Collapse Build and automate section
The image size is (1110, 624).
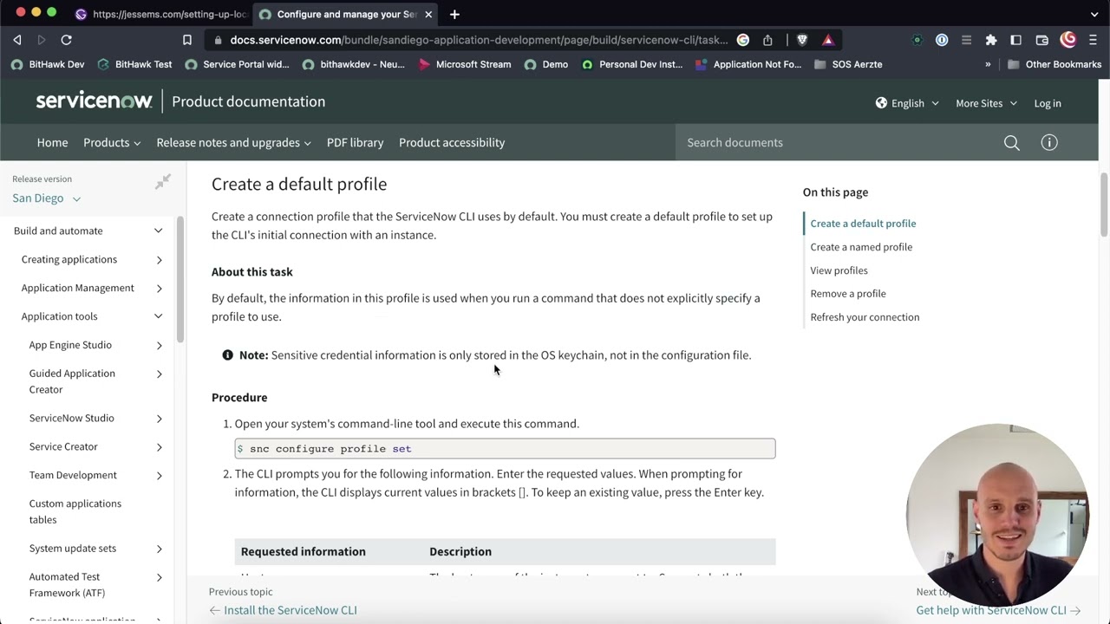tap(158, 231)
